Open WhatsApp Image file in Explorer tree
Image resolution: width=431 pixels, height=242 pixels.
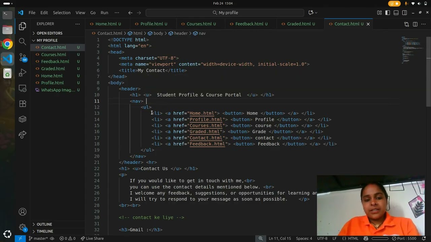58,90
